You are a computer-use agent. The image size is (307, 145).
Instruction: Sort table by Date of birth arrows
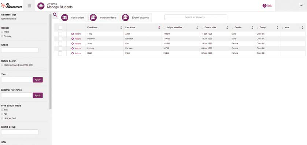tap(227, 28)
